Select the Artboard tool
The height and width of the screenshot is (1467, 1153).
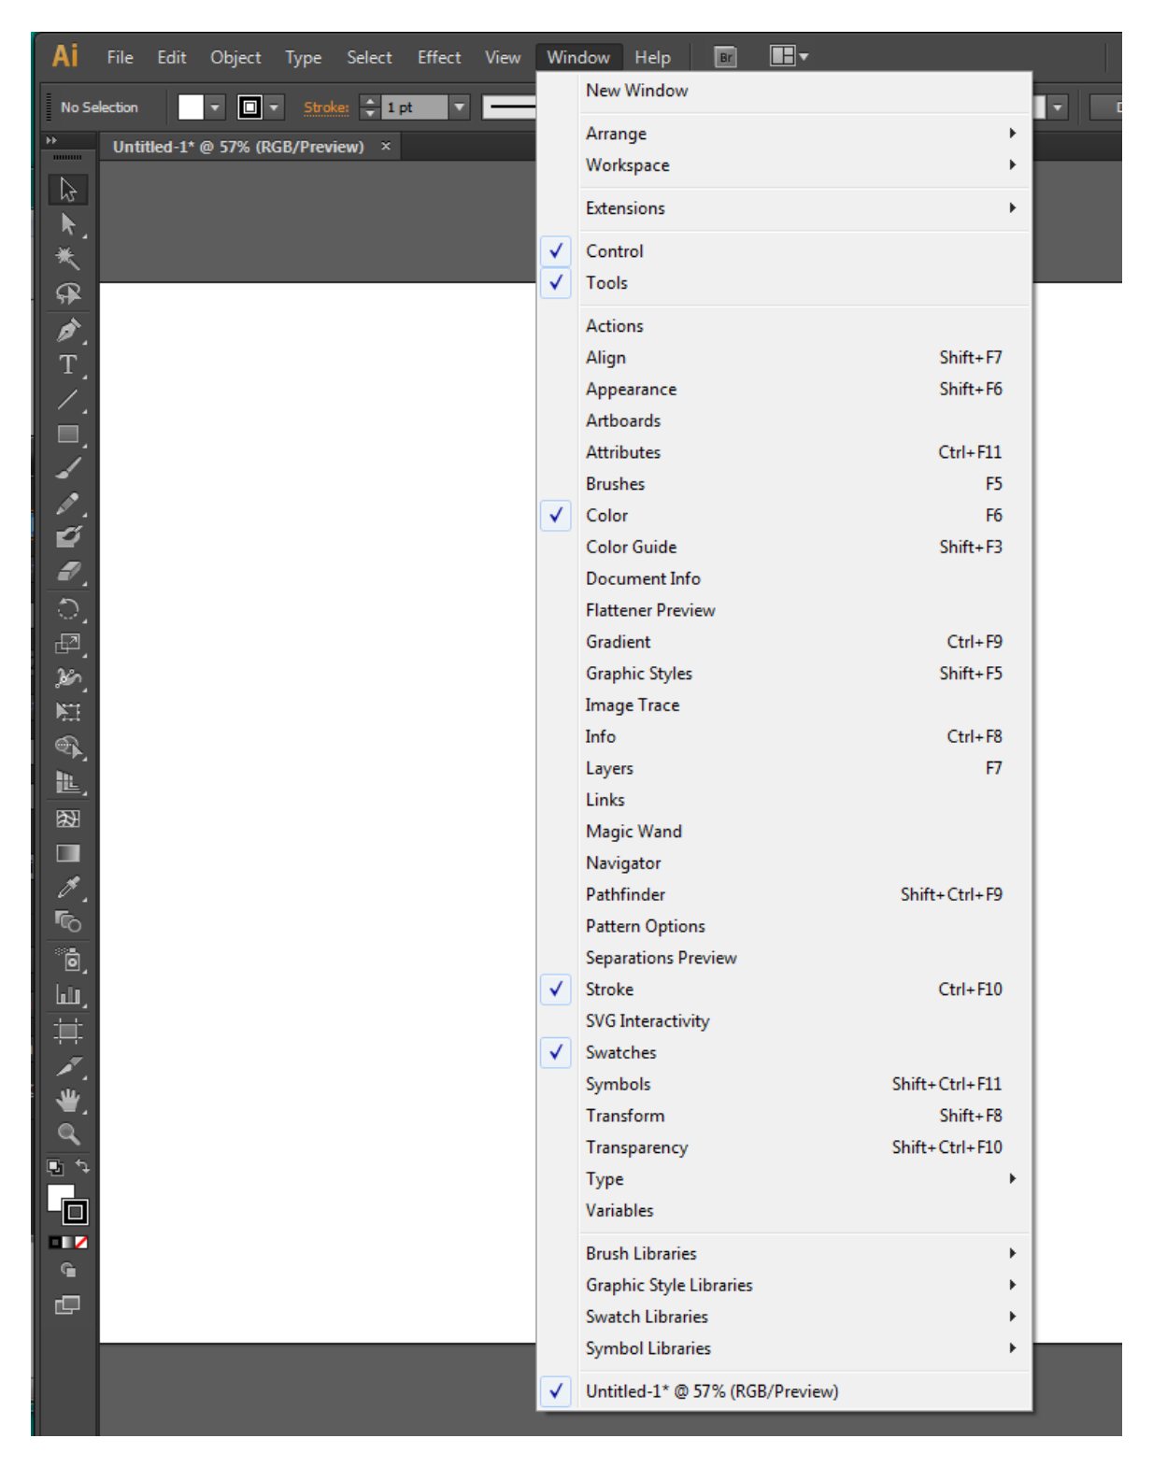pyautogui.click(x=68, y=1032)
